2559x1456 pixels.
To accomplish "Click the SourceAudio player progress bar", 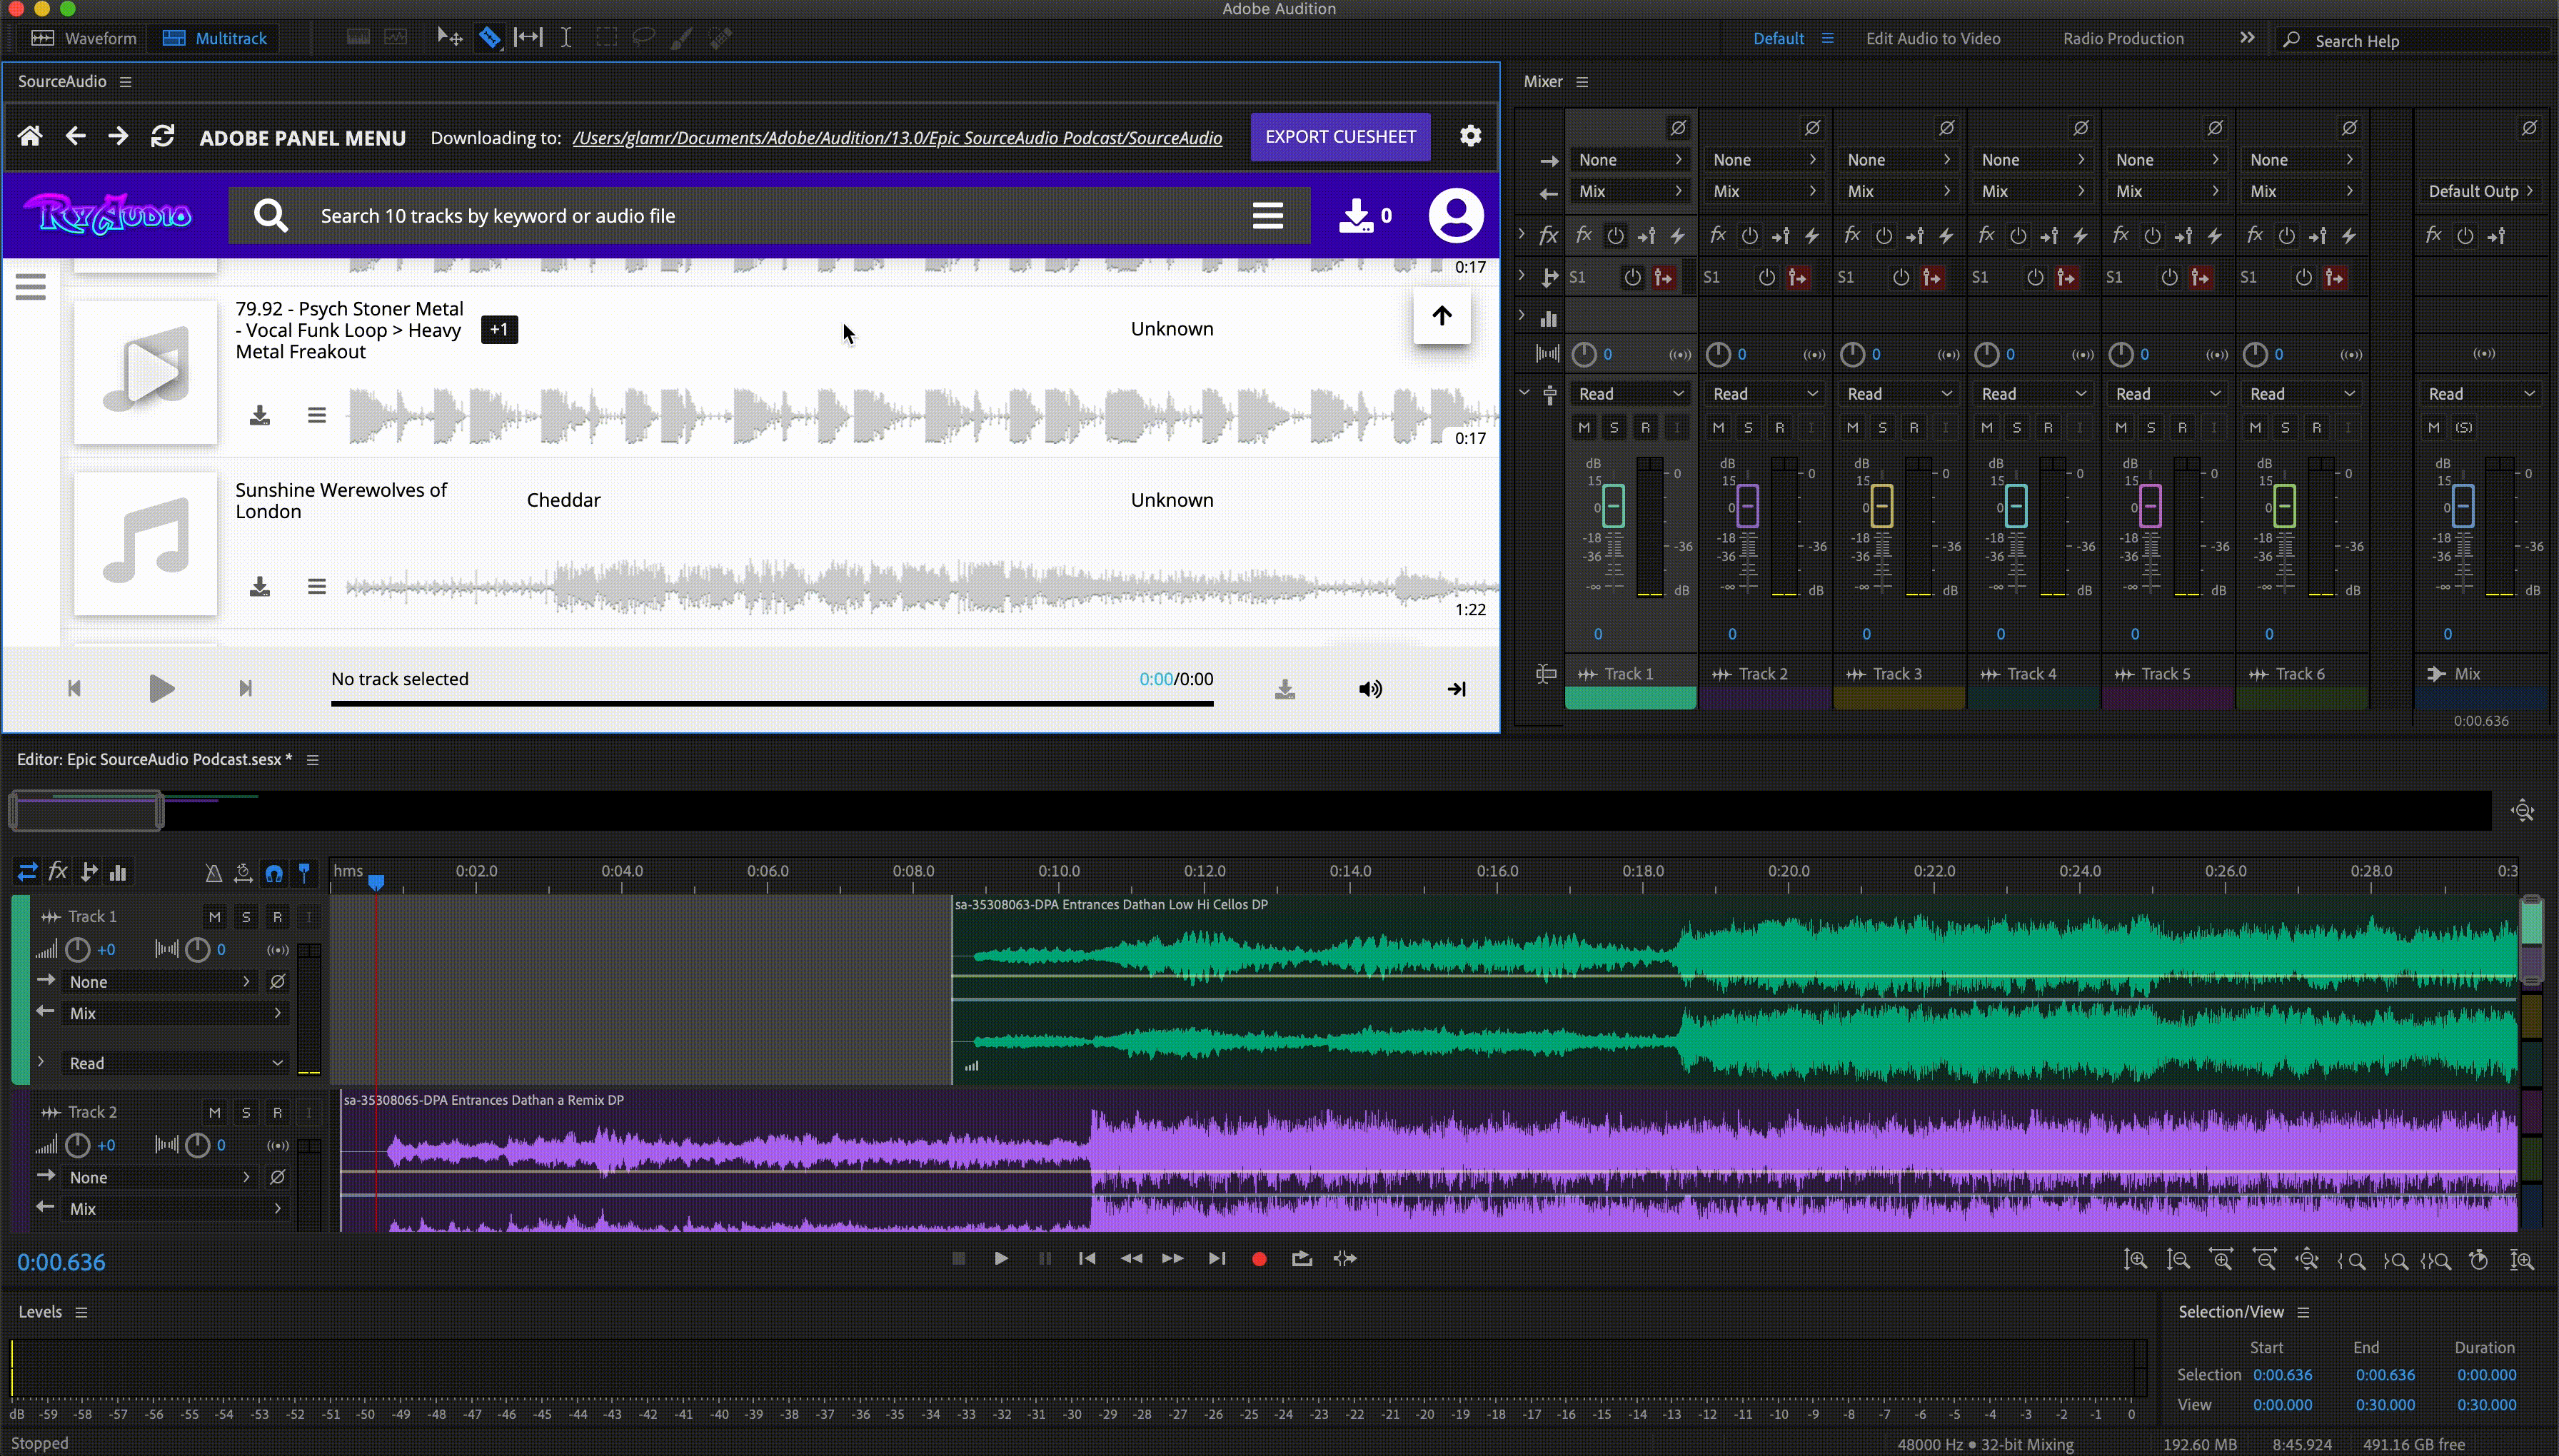I will pyautogui.click(x=771, y=704).
